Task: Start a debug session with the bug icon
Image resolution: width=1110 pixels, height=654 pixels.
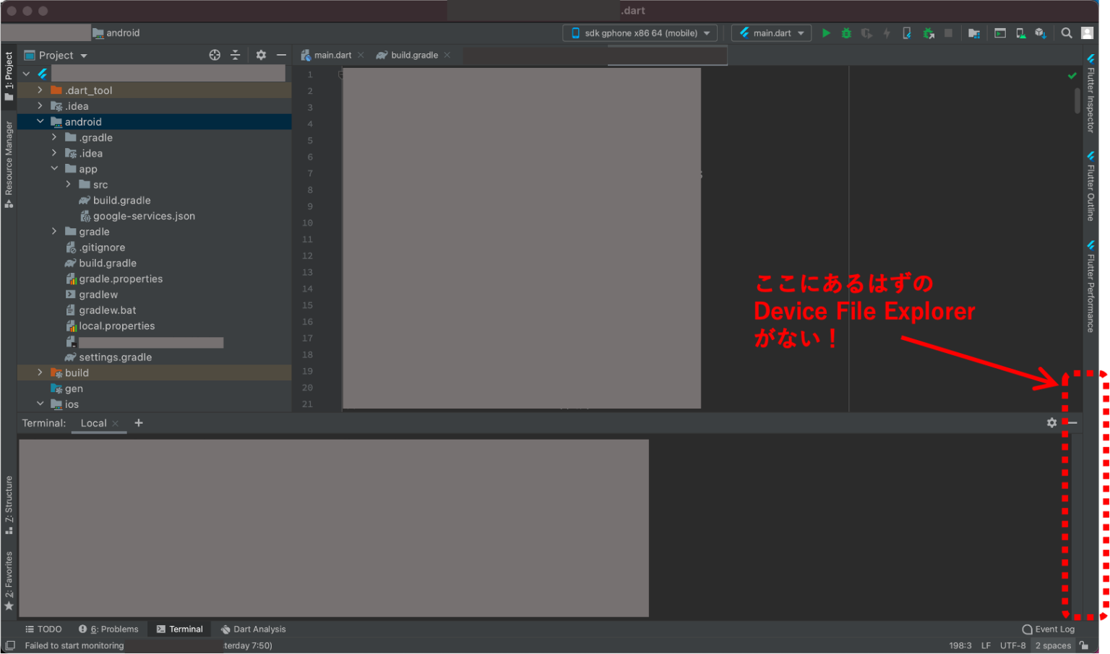Action: (x=846, y=32)
